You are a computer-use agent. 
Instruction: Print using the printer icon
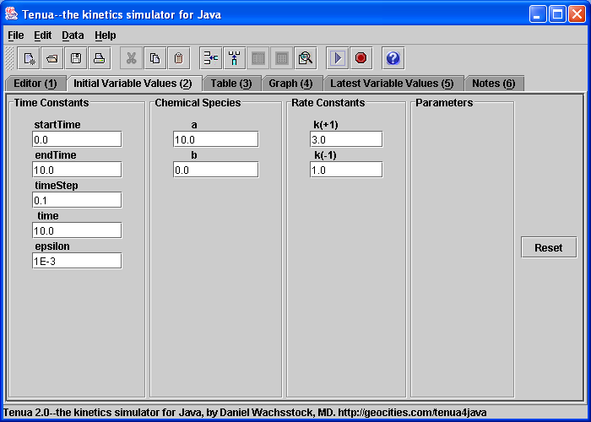[100, 58]
